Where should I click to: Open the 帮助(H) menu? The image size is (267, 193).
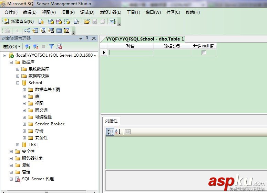point(193,12)
